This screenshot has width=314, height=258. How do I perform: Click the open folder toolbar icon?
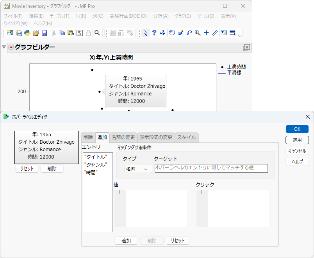click(x=36, y=33)
